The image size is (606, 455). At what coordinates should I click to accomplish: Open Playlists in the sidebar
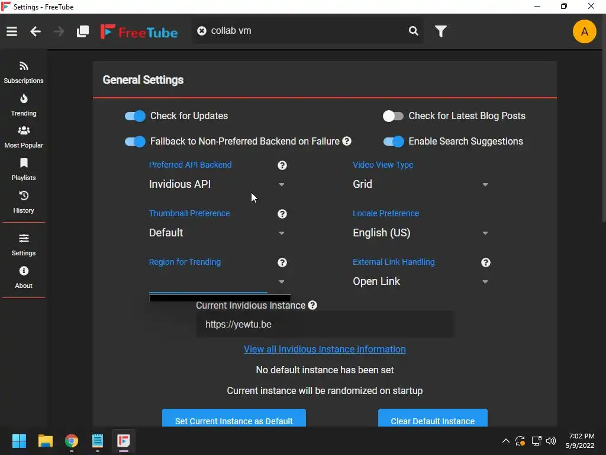pos(24,170)
